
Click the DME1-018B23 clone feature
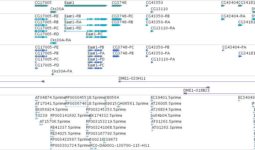coord(219,93)
